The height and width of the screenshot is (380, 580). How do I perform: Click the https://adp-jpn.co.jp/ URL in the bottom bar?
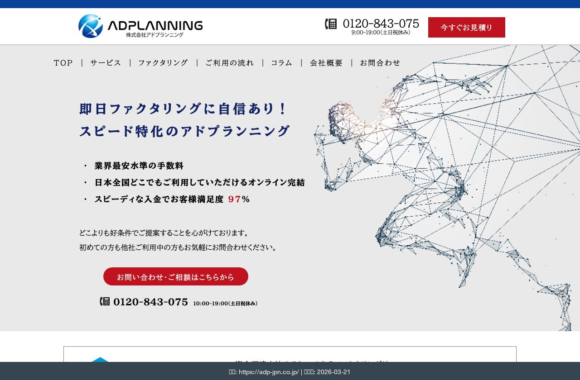click(266, 372)
